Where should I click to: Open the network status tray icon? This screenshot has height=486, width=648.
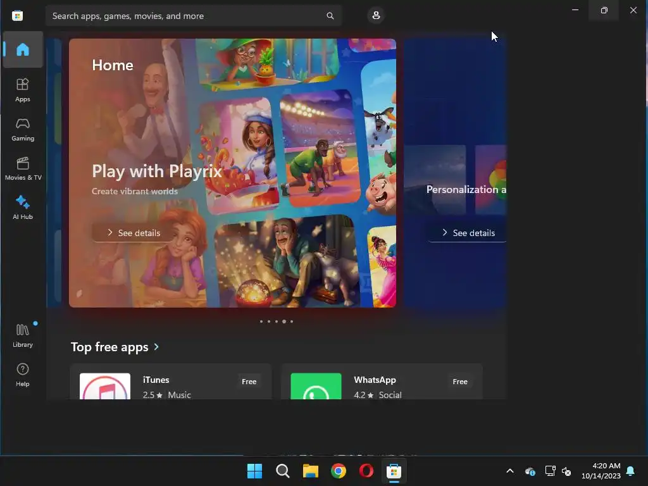click(x=550, y=471)
